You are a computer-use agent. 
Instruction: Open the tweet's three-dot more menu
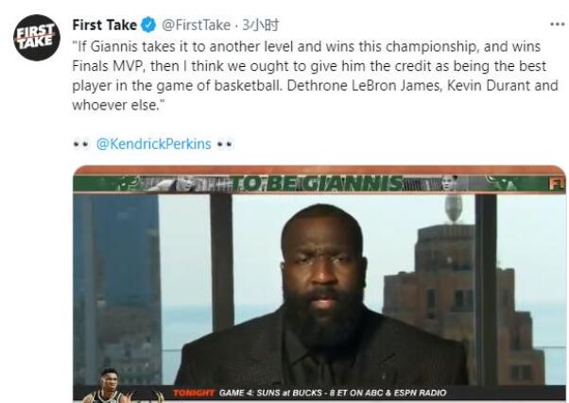click(x=557, y=25)
